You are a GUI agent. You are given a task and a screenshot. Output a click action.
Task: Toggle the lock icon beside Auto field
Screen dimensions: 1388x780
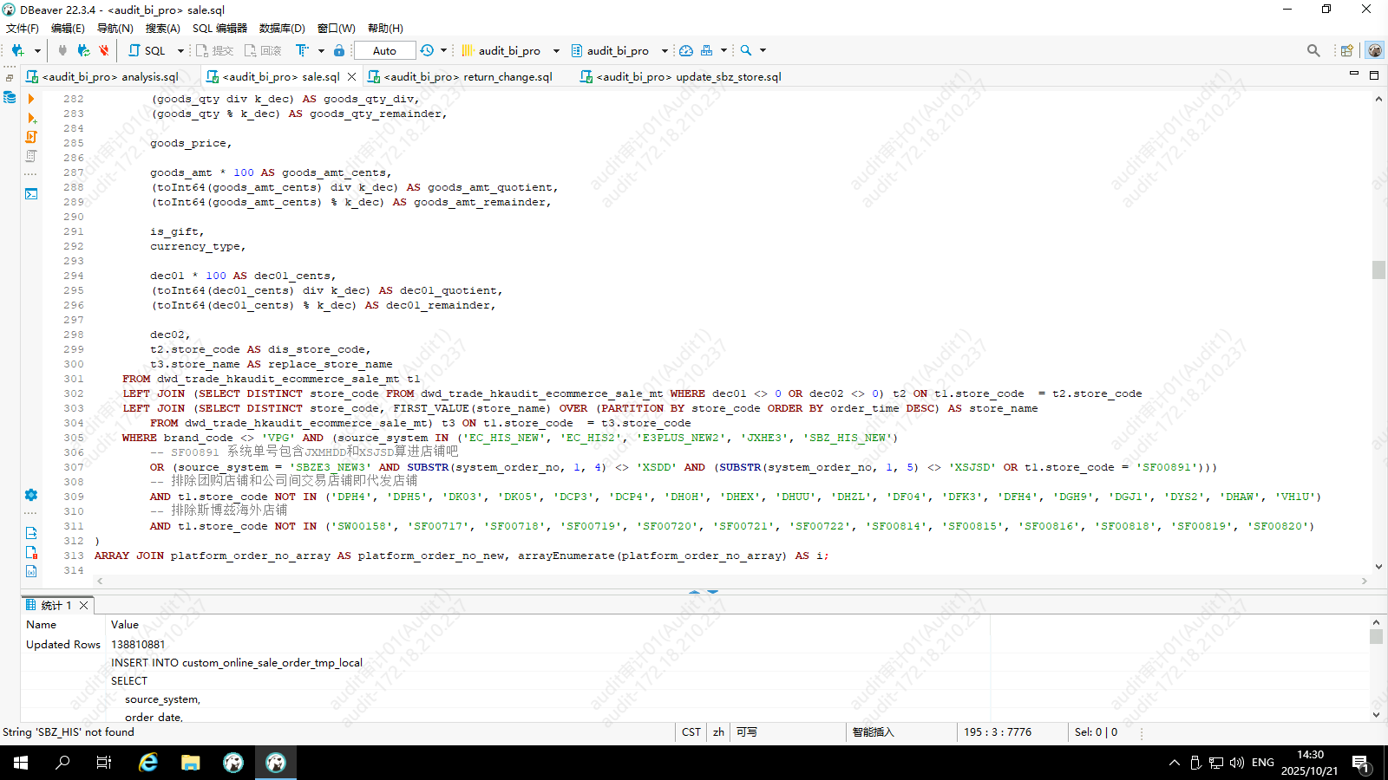339,51
